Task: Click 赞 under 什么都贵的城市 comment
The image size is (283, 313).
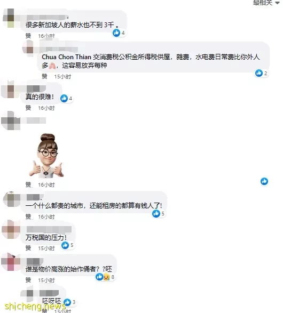Action: point(28,216)
